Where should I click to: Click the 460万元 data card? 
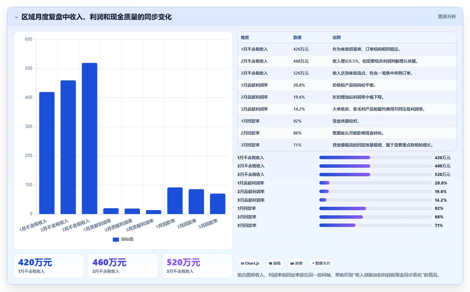click(x=123, y=266)
